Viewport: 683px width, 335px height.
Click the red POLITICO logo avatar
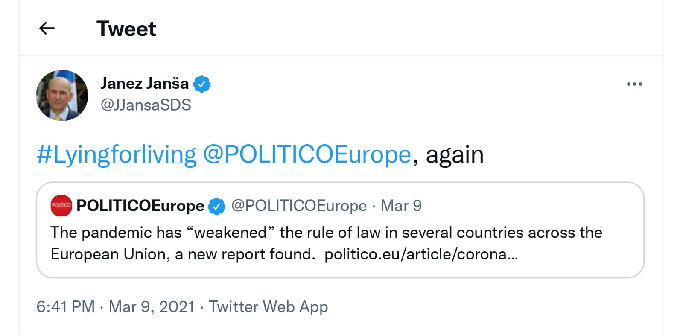click(61, 206)
